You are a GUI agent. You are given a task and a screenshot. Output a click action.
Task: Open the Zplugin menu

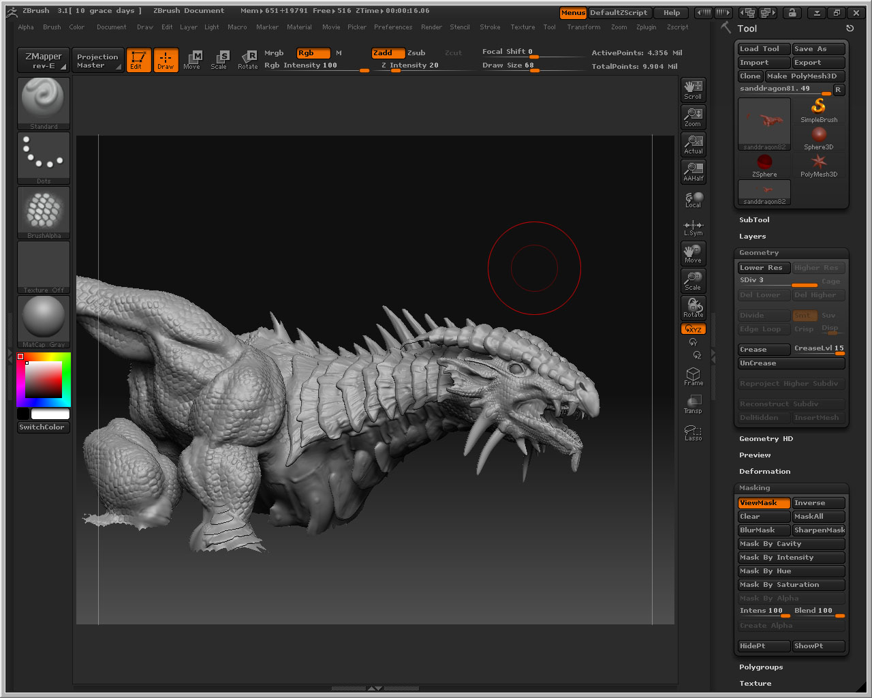click(646, 27)
